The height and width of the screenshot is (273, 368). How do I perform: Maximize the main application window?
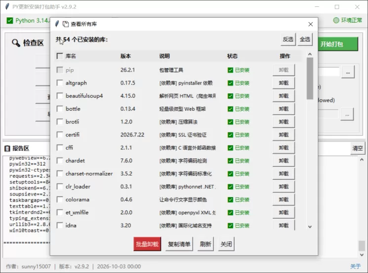pos(337,7)
